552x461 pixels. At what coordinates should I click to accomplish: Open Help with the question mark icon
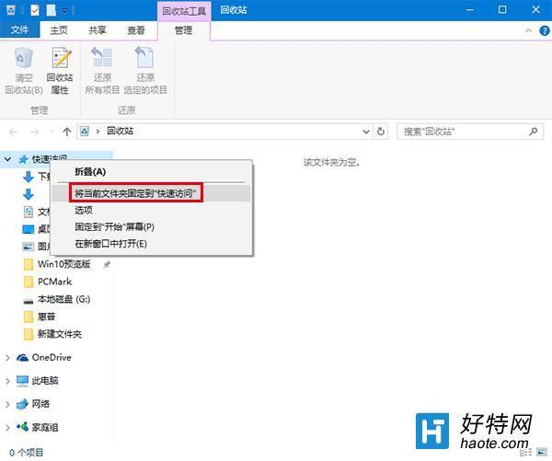coord(545,30)
